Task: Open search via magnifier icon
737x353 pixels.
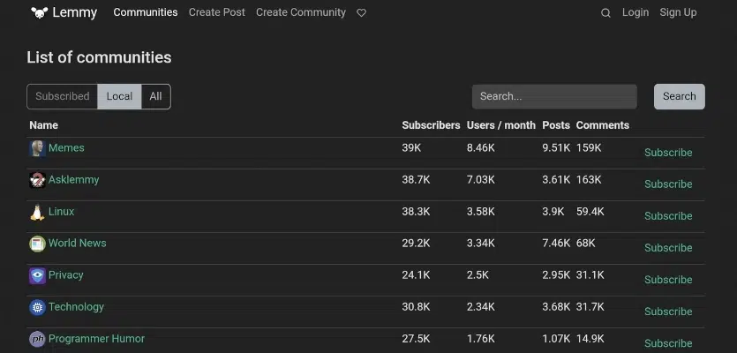Action: (x=605, y=13)
